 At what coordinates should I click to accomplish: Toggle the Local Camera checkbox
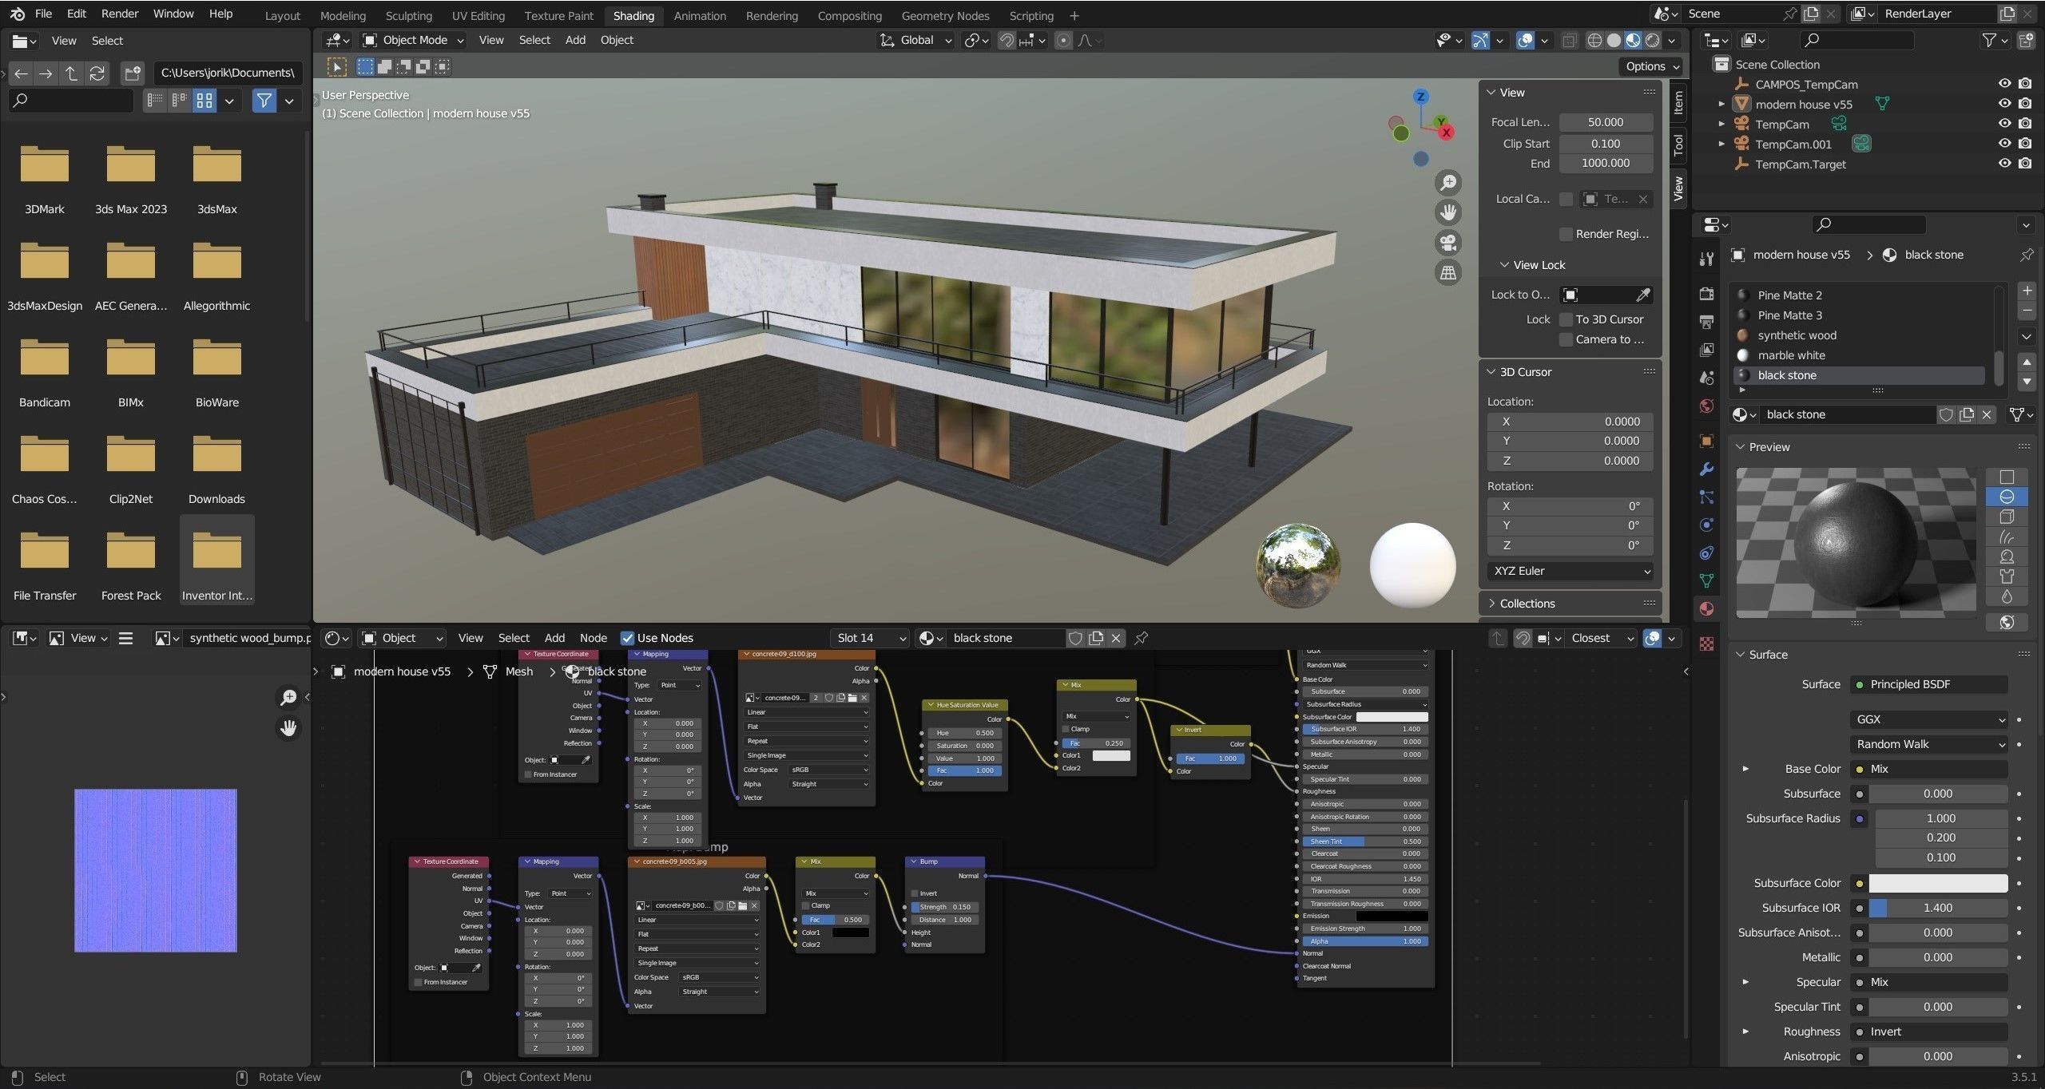click(x=1566, y=199)
